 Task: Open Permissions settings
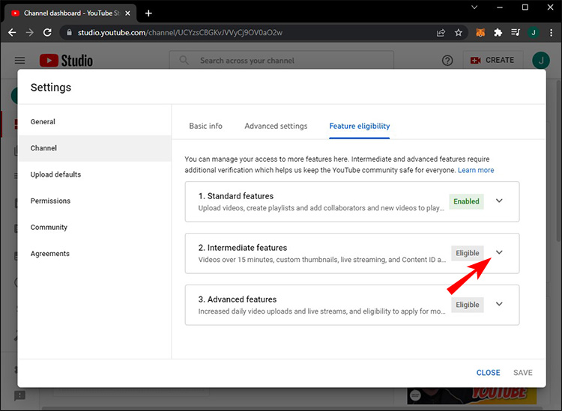click(x=94, y=201)
